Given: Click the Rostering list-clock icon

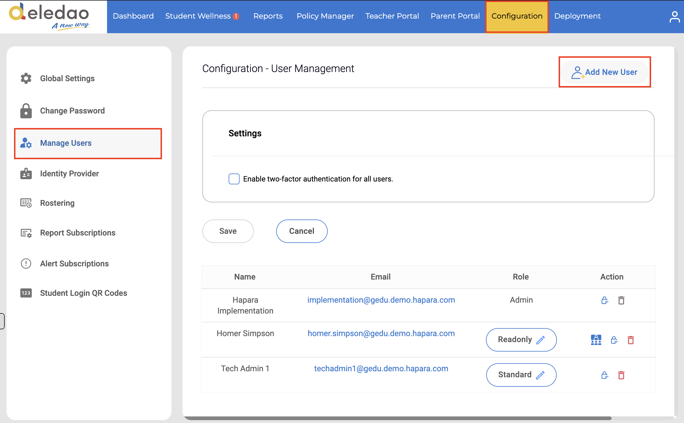Looking at the screenshot, I should click(x=26, y=203).
